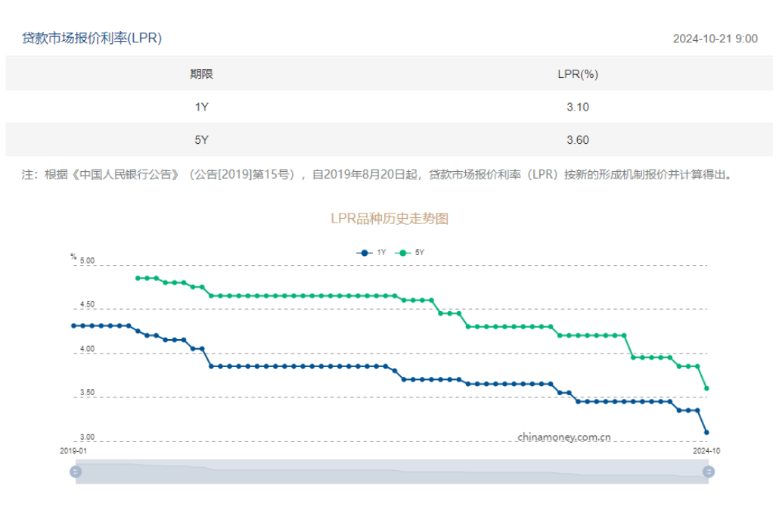
Task: Click the 2024-10-21 9:00 timestamp
Action: [715, 39]
